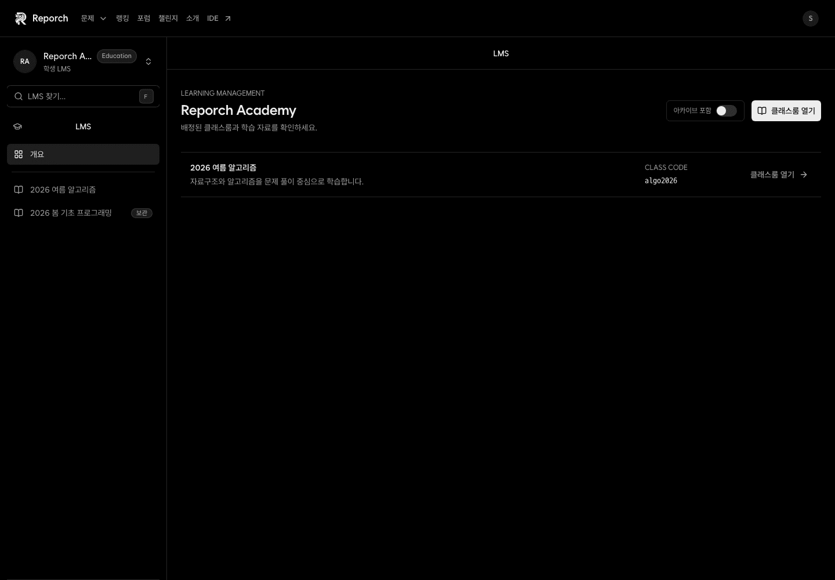Click the Reporch Academy heading

[x=238, y=110]
